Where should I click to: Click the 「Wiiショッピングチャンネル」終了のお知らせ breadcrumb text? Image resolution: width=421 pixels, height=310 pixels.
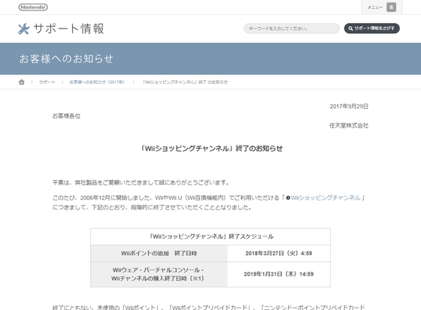185,82
